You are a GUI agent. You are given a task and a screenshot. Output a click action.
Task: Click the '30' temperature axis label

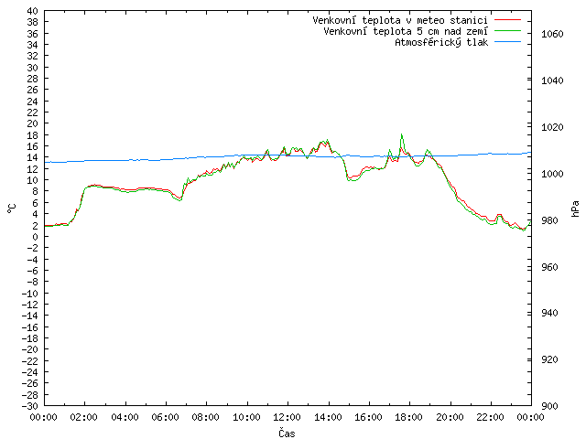[x=33, y=68]
